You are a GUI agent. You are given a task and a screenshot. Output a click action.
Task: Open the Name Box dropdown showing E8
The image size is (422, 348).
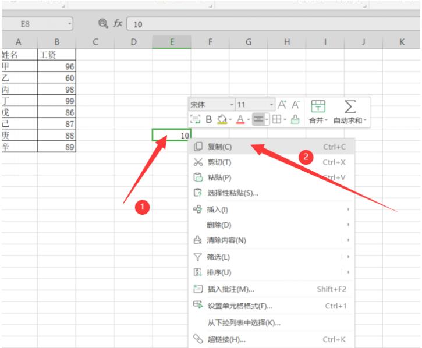[69, 24]
